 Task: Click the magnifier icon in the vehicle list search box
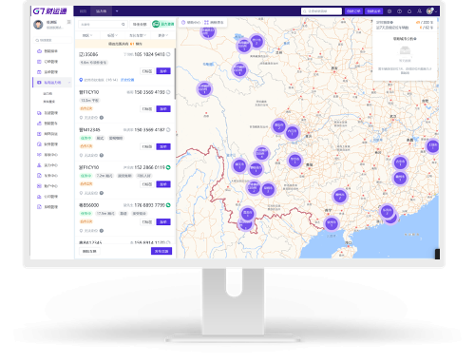[x=123, y=24]
